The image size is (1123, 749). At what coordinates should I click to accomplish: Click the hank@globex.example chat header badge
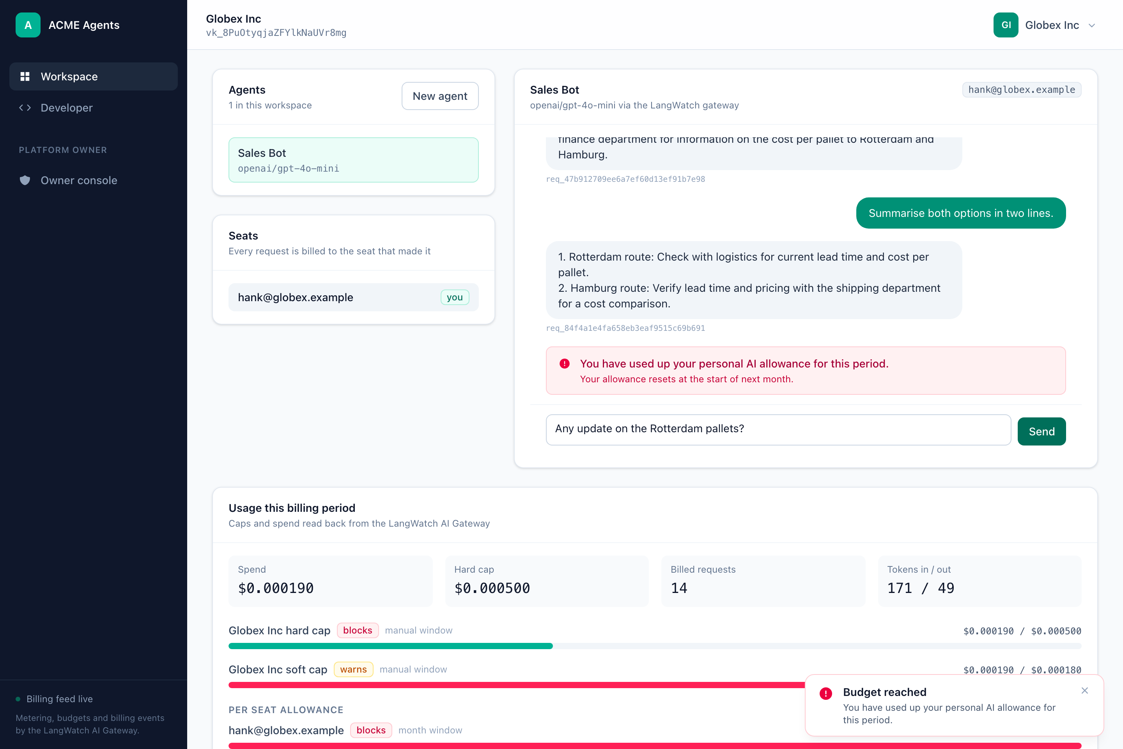tap(1021, 90)
